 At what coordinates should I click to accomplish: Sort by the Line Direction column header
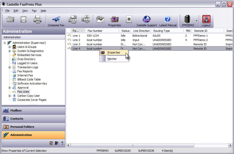coord(141,31)
